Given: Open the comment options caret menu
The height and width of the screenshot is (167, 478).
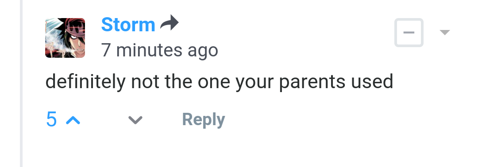Looking at the screenshot, I should (x=445, y=32).
